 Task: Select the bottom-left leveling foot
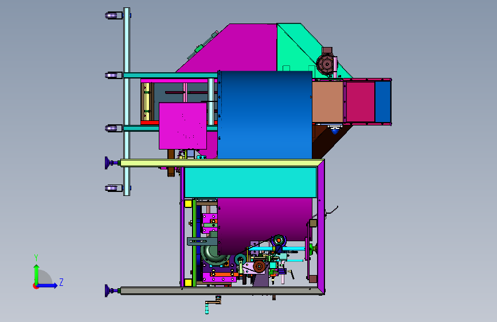tap(112, 290)
